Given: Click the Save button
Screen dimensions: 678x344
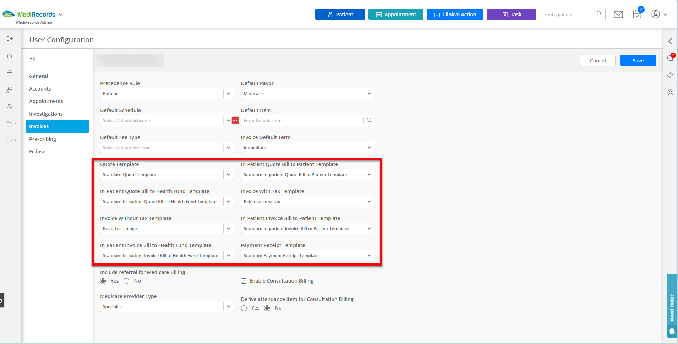Looking at the screenshot, I should point(638,60).
